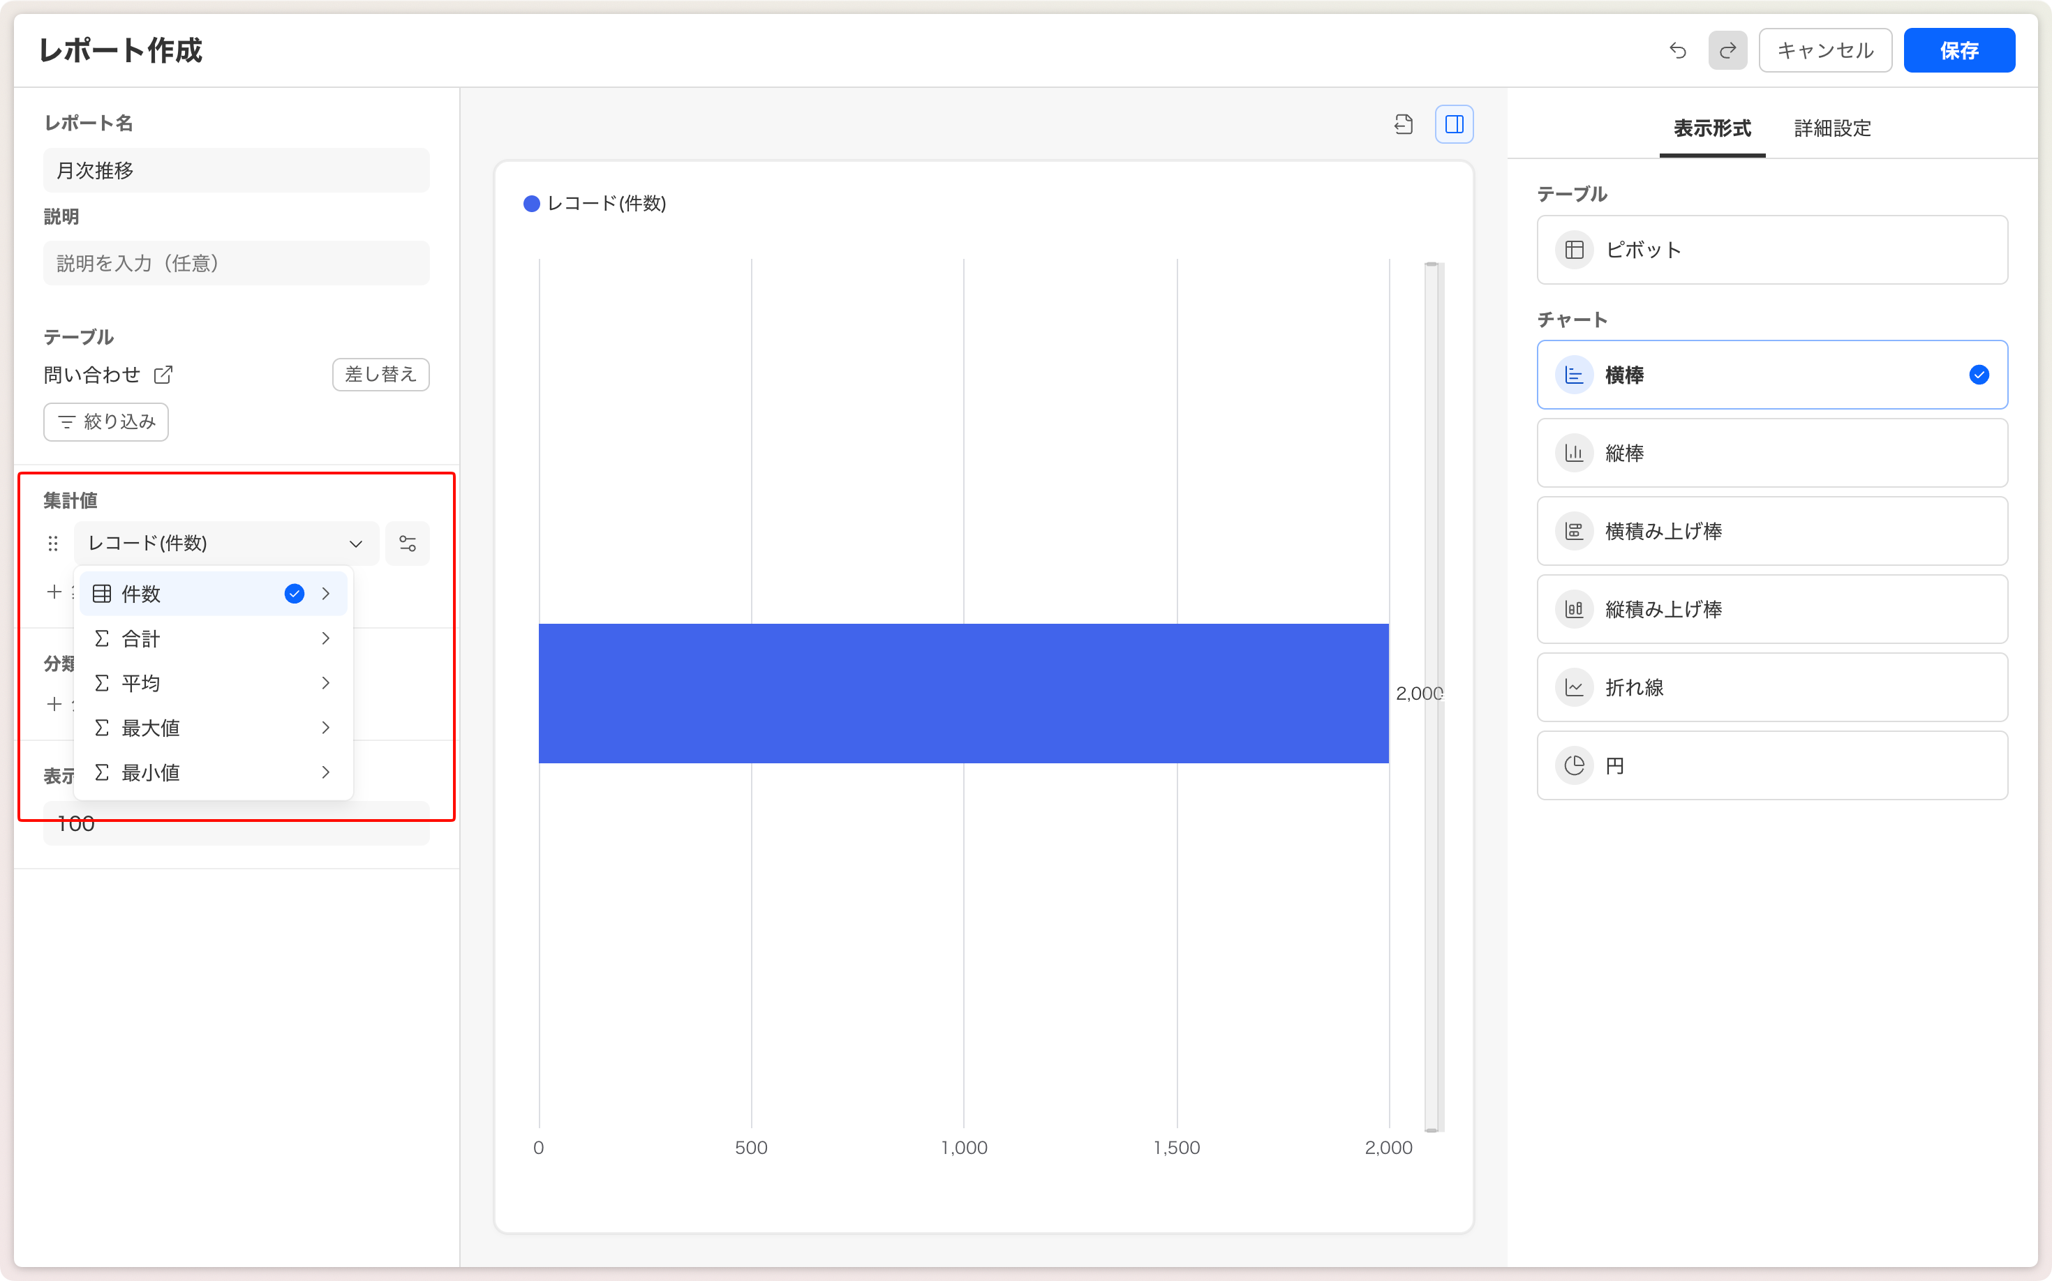Toggle the side panel layout icon

(1455, 124)
